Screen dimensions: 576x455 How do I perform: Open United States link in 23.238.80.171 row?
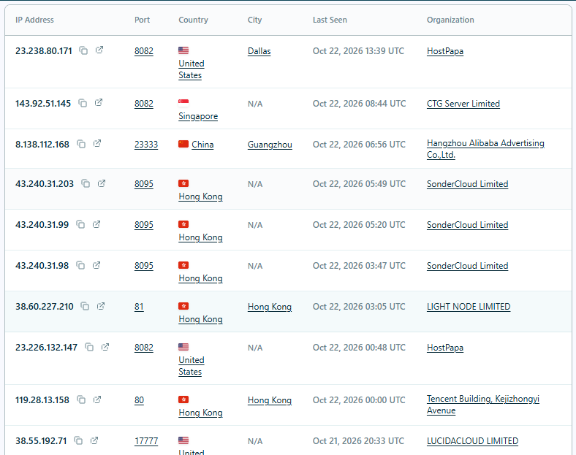point(192,69)
